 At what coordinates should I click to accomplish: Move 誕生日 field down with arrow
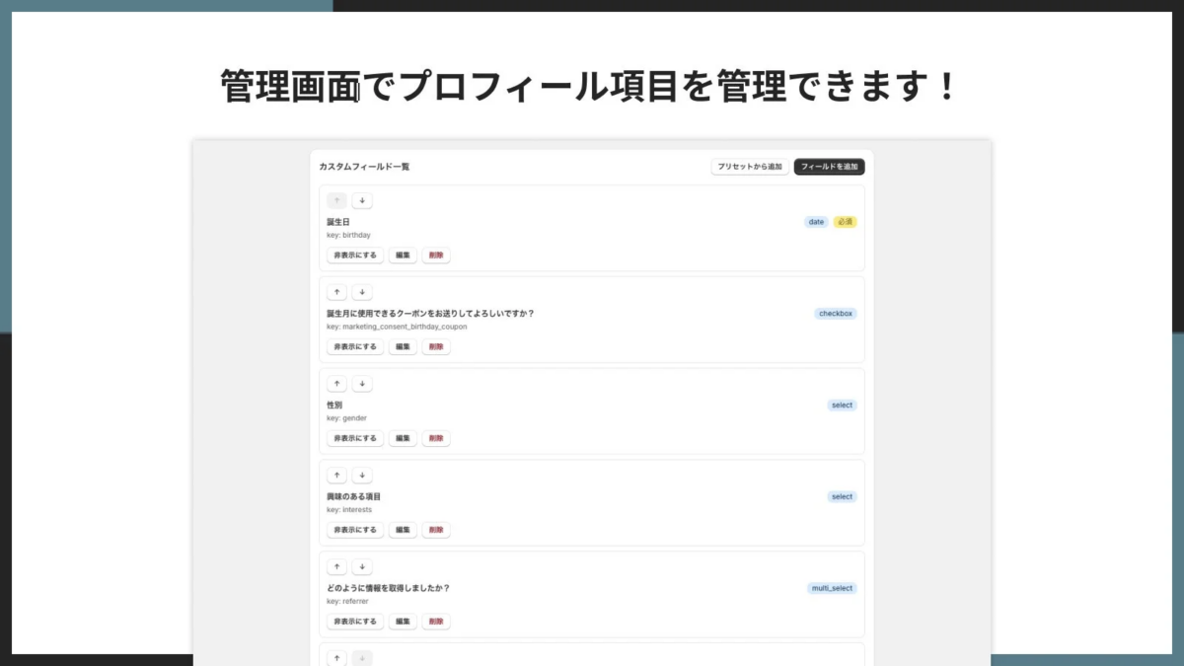(362, 200)
